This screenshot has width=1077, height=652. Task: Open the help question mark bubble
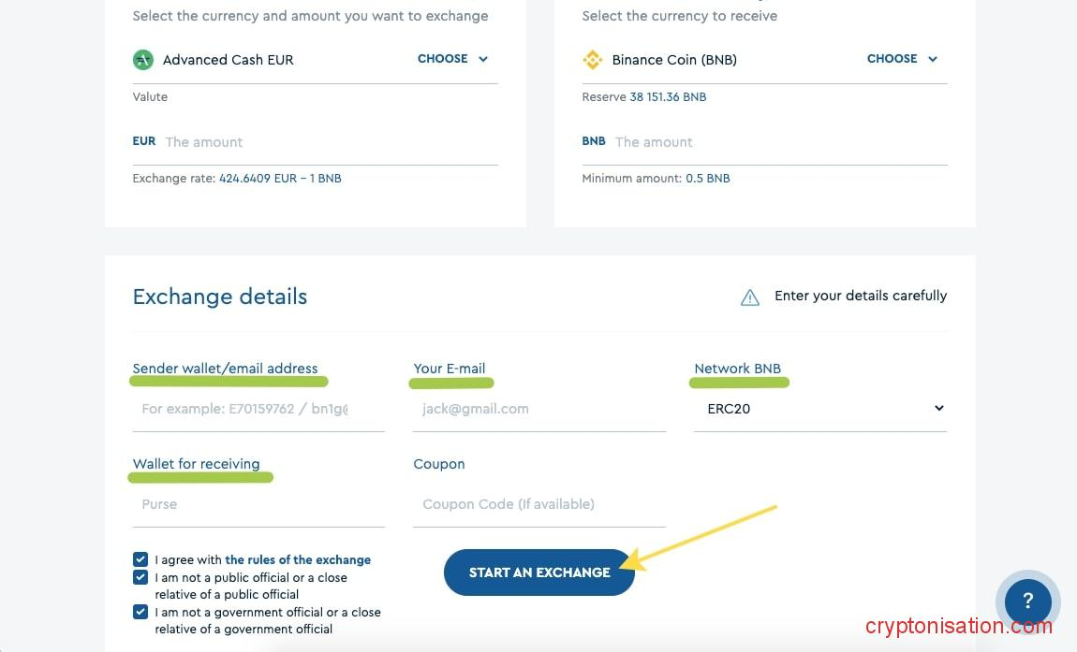1027,601
